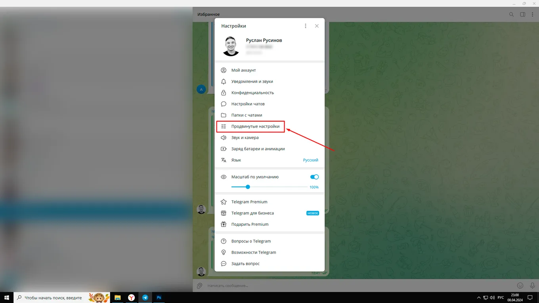Click the star icon for Telegram Premium

pyautogui.click(x=224, y=202)
